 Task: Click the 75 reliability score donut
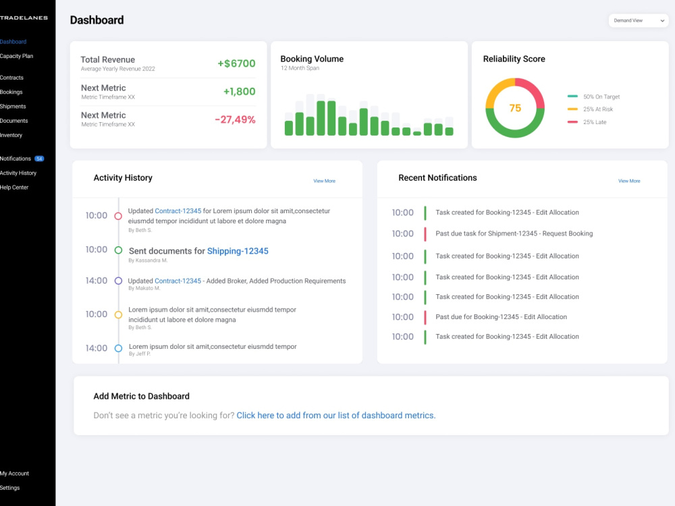[x=515, y=108]
